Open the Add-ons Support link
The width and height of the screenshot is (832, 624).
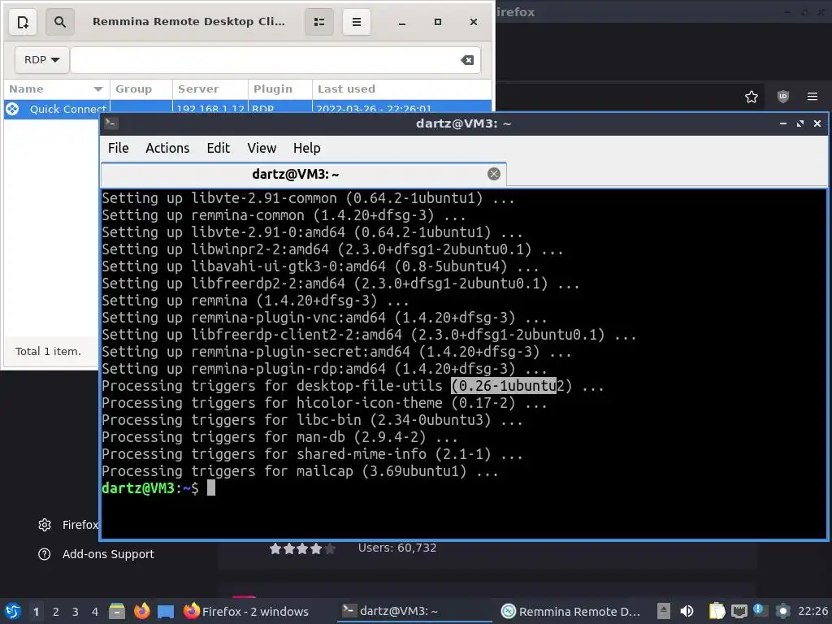tap(96, 554)
